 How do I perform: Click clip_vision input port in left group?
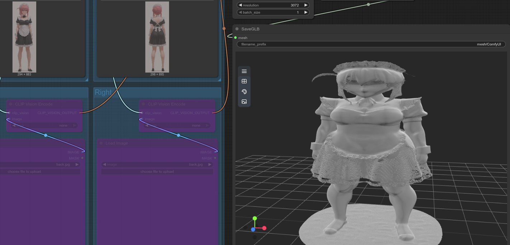click(9, 113)
